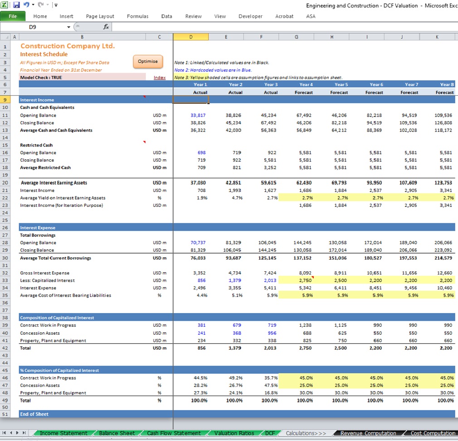The image size is (458, 441).
Task: Open the Insert ribbon tab
Action: (66, 16)
